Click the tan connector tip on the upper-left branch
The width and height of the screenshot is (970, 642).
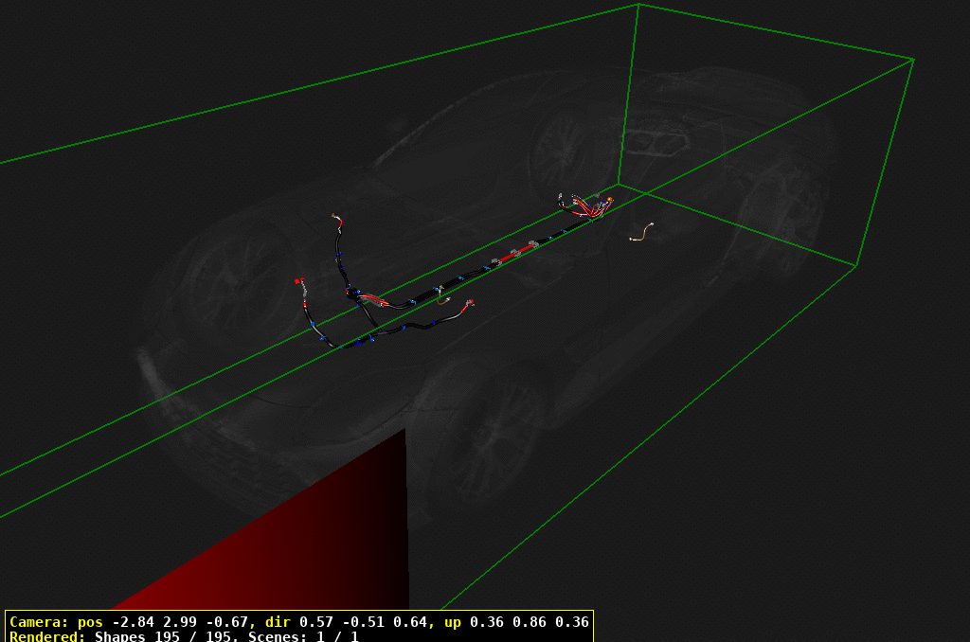pos(333,216)
